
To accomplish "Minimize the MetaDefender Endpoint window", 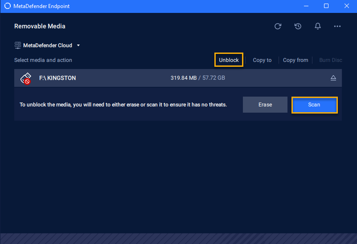I will click(x=306, y=6).
